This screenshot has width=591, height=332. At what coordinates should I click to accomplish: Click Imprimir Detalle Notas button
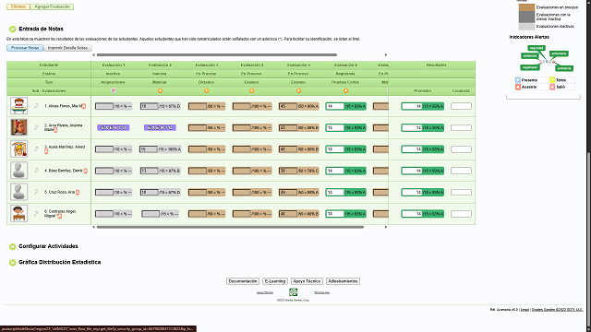67,48
